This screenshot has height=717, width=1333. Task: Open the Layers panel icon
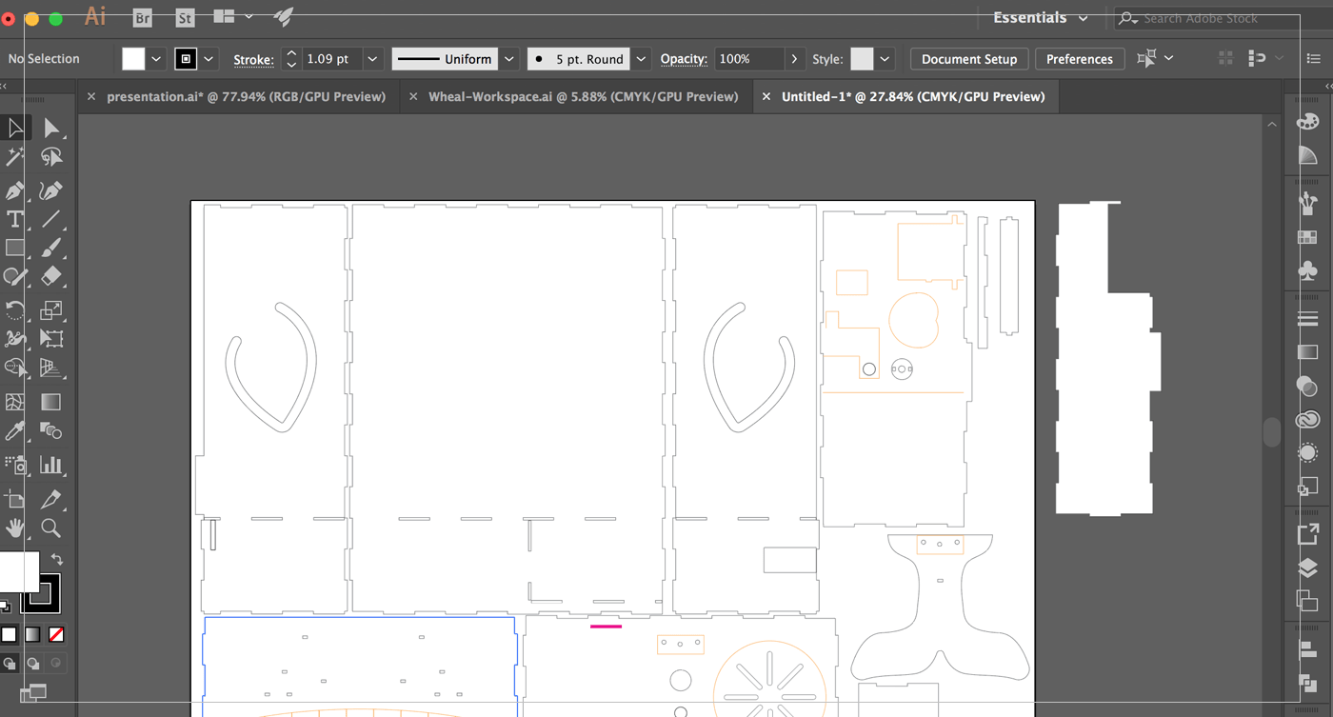click(1308, 569)
